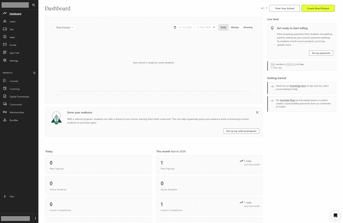
Task: Go to Memberships in the sidebar
Action: tap(17, 112)
